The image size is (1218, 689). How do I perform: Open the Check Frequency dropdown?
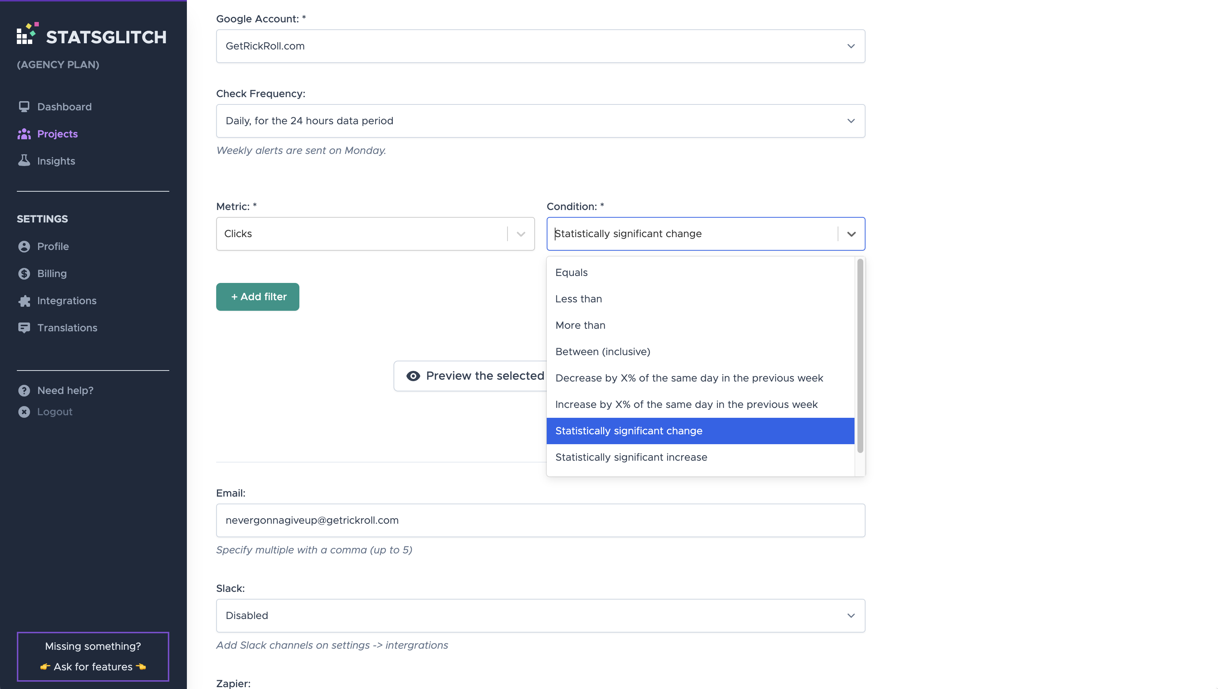pyautogui.click(x=540, y=121)
